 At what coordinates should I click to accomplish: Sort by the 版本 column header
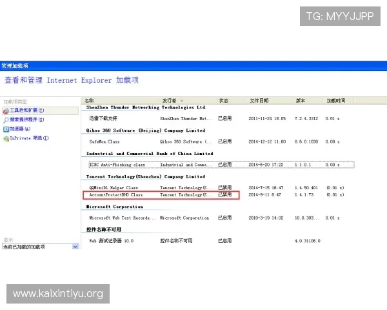pyautogui.click(x=301, y=101)
